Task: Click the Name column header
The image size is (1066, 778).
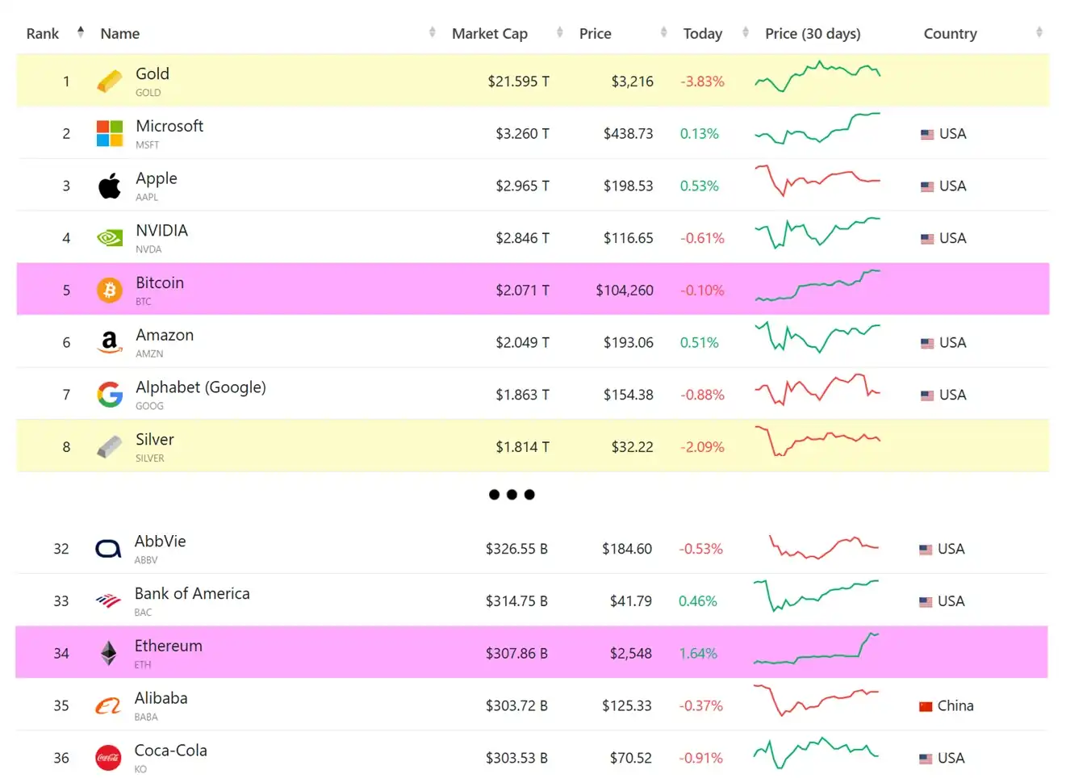Action: pos(120,34)
